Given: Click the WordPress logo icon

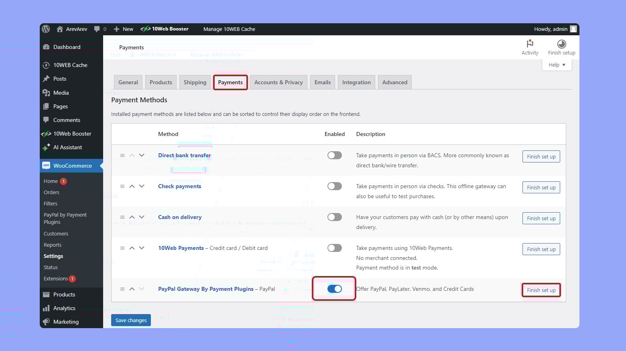Looking at the screenshot, I should pyautogui.click(x=46, y=29).
